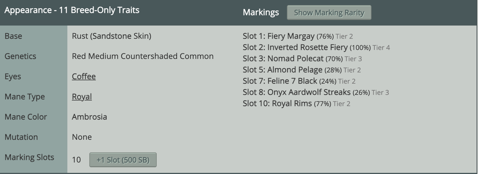
Task: Open the Coffee eyes link
Action: 84,76
